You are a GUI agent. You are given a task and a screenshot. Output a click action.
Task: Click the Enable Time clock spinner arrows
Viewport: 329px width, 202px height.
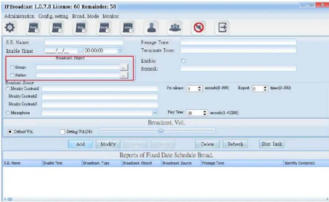(x=120, y=51)
